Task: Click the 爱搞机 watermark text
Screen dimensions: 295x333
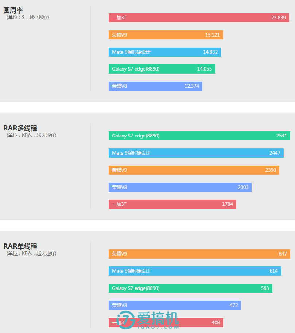Action: (x=158, y=318)
